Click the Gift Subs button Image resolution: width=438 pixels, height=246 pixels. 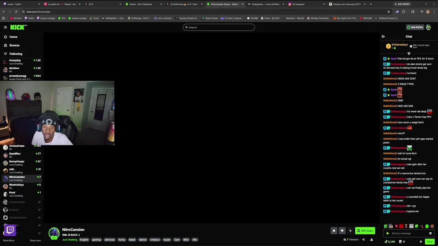365,231
